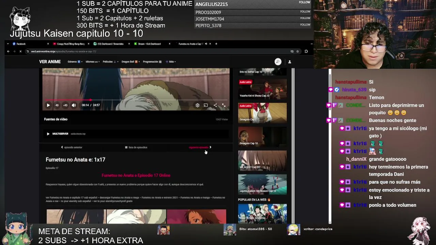Open Yuusha Kei ni Shosu Cap 10
Image resolution: width=436 pixels, height=245 pixels.
click(x=262, y=88)
